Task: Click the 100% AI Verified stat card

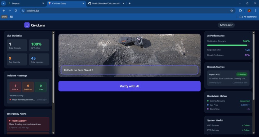Action: click(x=39, y=45)
